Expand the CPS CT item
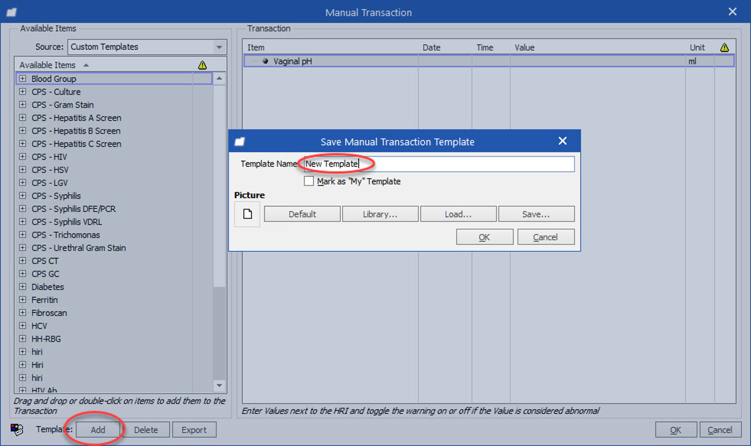The width and height of the screenshot is (751, 446). (x=22, y=261)
